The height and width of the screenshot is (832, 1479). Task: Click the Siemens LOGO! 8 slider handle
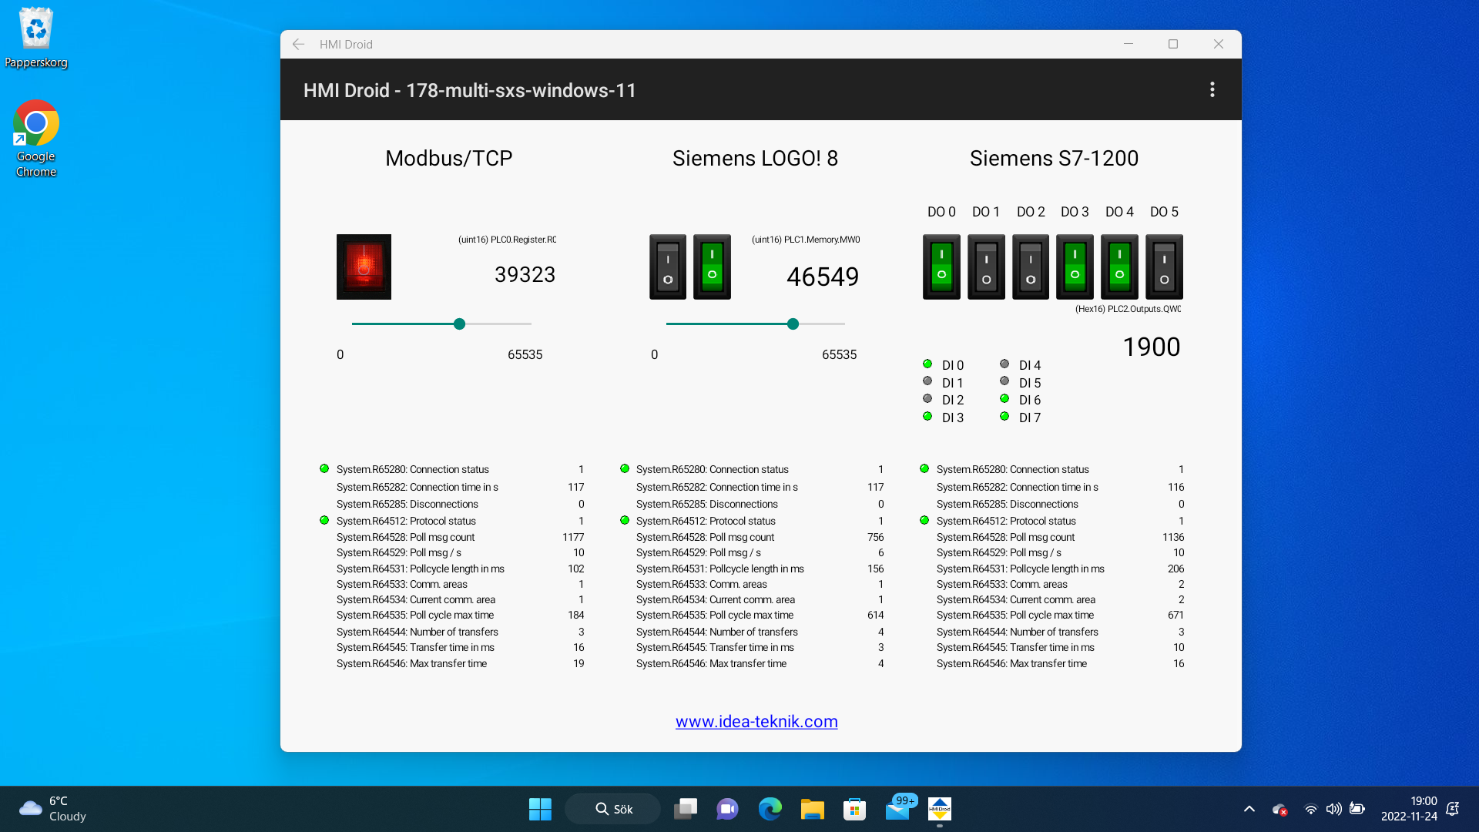click(793, 324)
